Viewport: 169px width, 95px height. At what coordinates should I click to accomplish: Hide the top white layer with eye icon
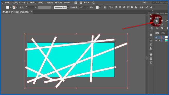[156, 37]
